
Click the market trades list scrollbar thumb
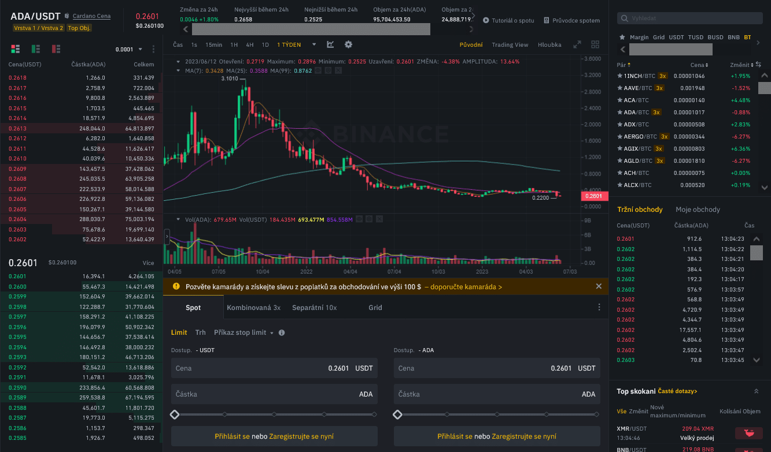(757, 252)
